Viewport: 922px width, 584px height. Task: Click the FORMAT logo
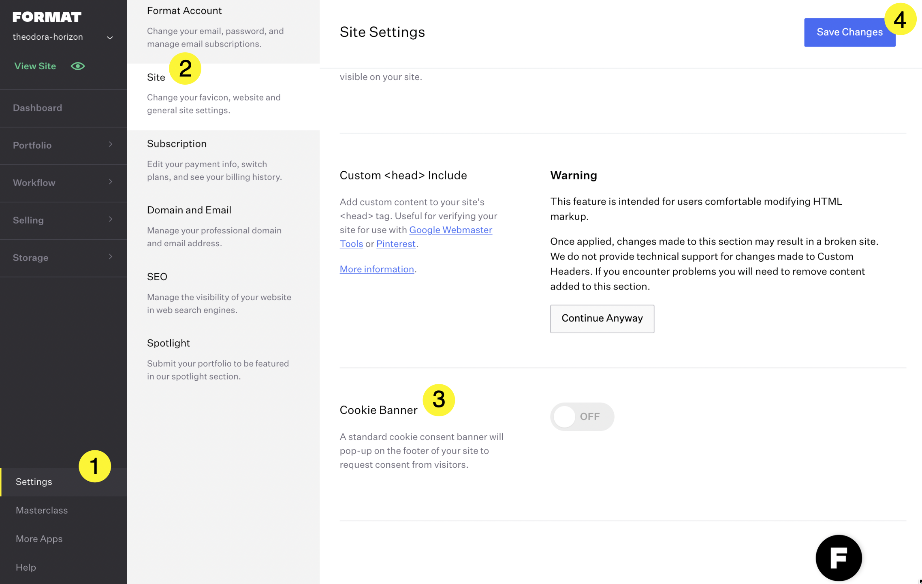(46, 17)
